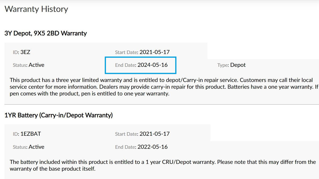
Task: Click the "ID" label in the 3Y Depot section
Action: pos(16,52)
